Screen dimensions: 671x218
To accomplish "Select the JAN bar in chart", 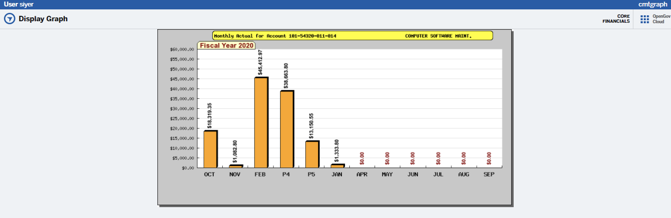I will click(x=337, y=166).
